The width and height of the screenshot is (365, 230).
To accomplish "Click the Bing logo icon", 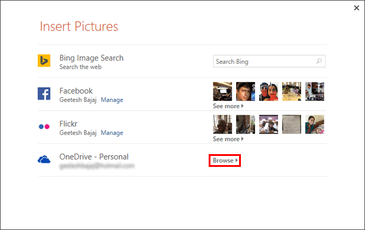I will pos(44,61).
